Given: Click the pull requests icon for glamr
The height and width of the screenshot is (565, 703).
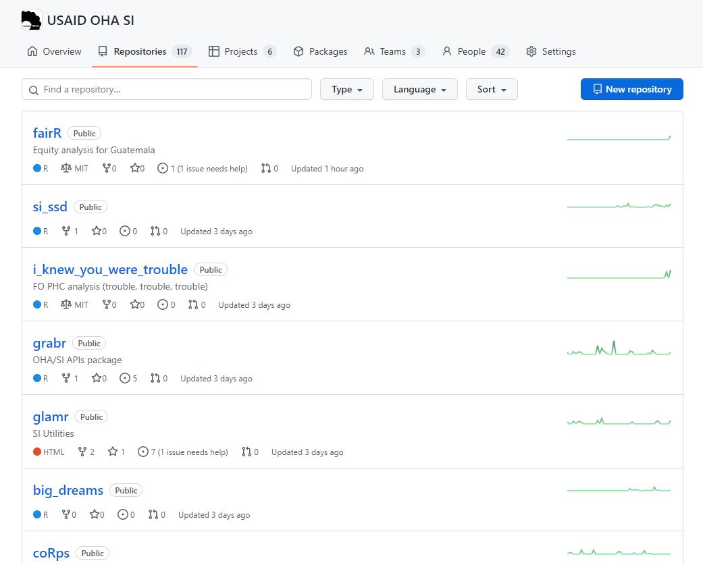Looking at the screenshot, I should coord(246,451).
